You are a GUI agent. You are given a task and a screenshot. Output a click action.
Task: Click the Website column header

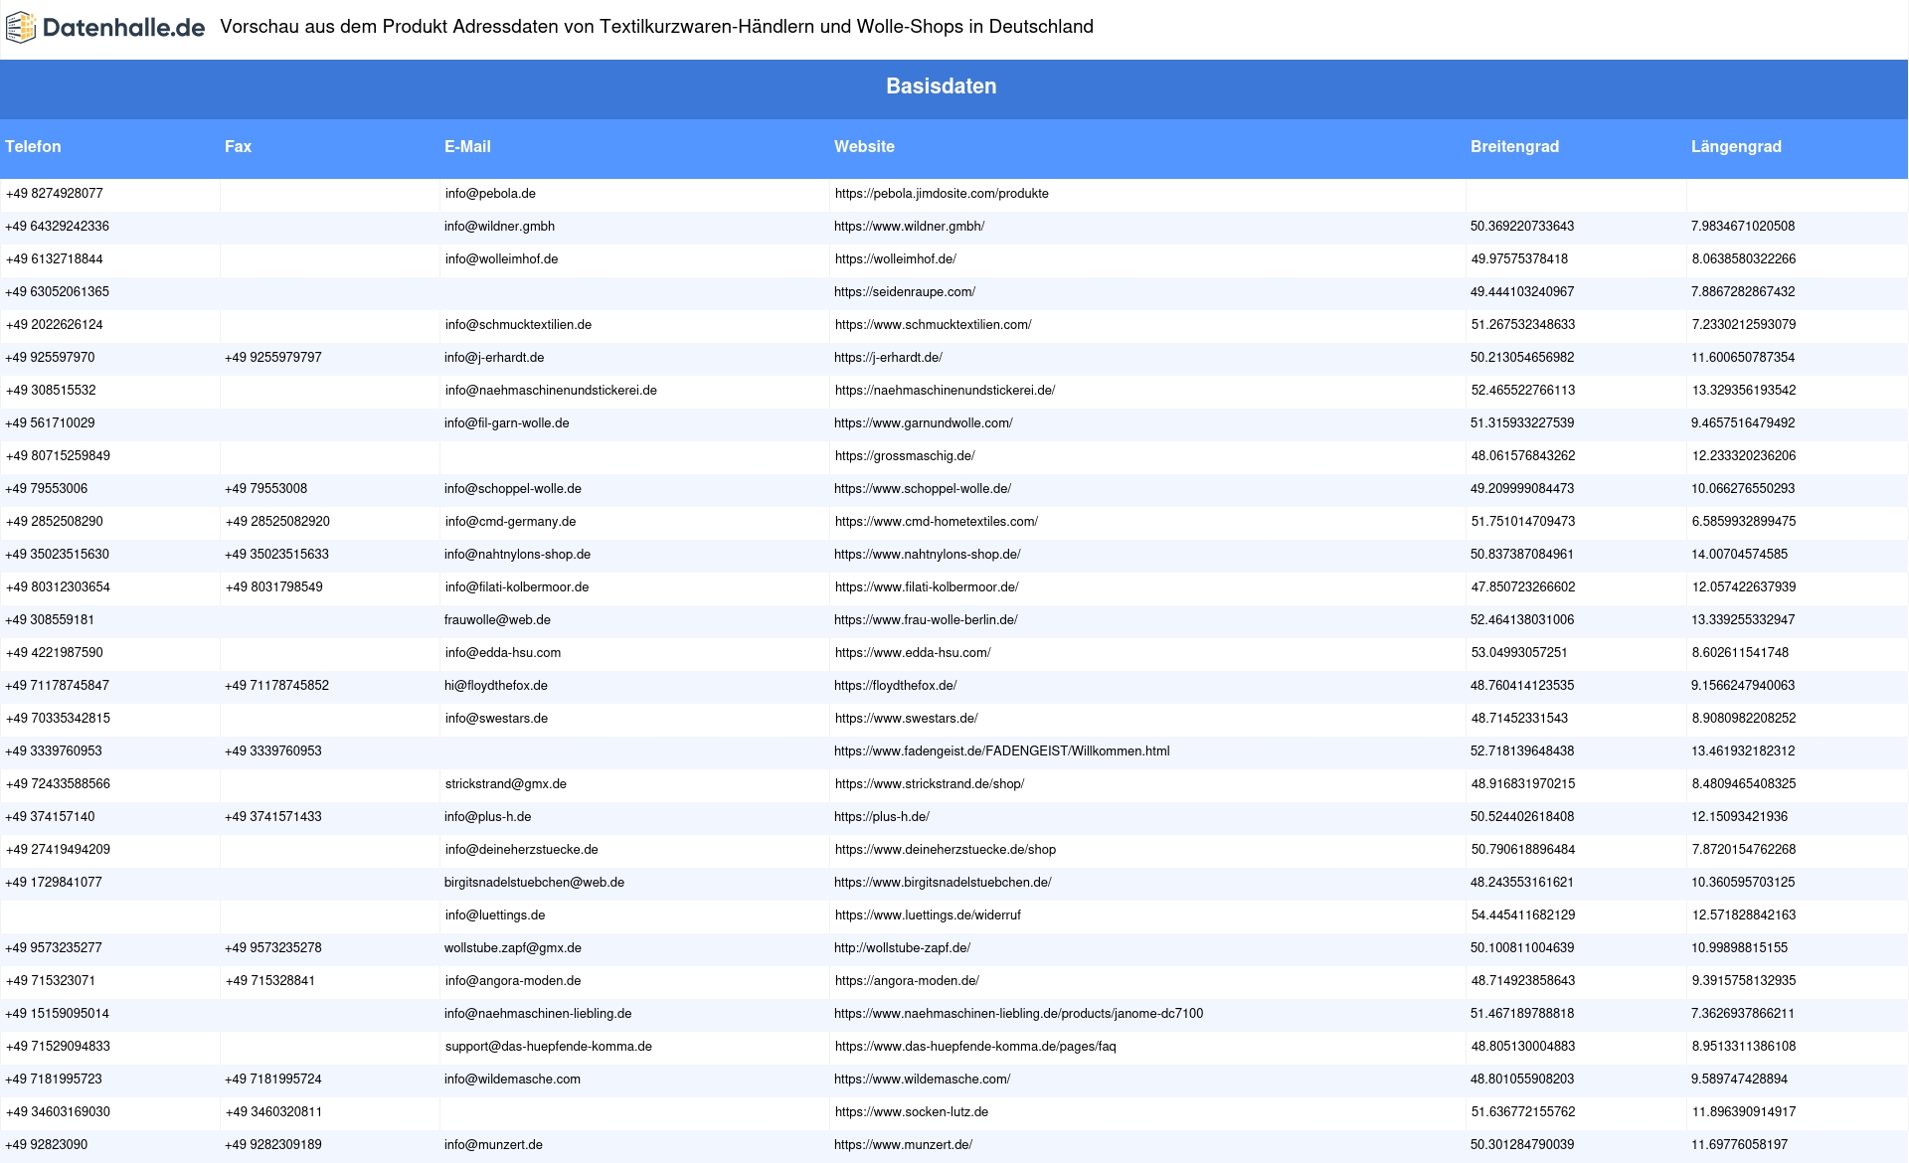tap(864, 147)
